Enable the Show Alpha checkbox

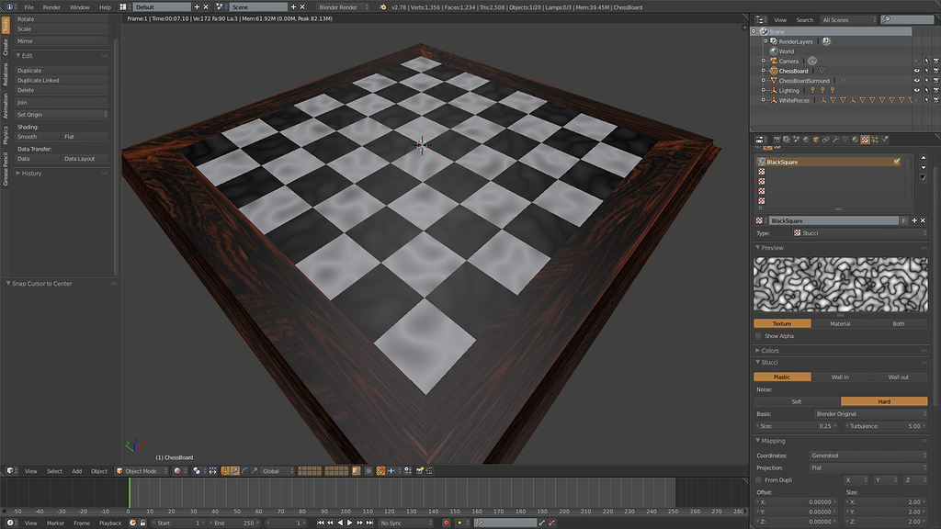[759, 336]
